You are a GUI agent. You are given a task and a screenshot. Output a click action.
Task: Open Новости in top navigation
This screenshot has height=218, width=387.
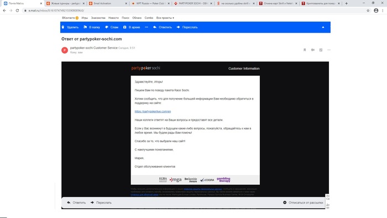[x=113, y=18]
